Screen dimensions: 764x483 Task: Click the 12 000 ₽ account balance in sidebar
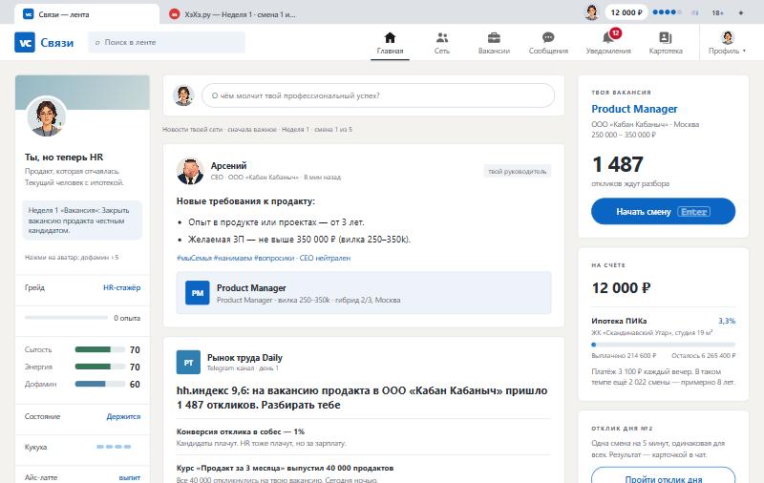pos(621,287)
